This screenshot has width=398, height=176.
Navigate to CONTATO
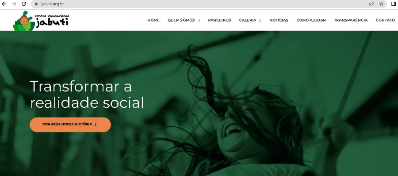coord(385,20)
